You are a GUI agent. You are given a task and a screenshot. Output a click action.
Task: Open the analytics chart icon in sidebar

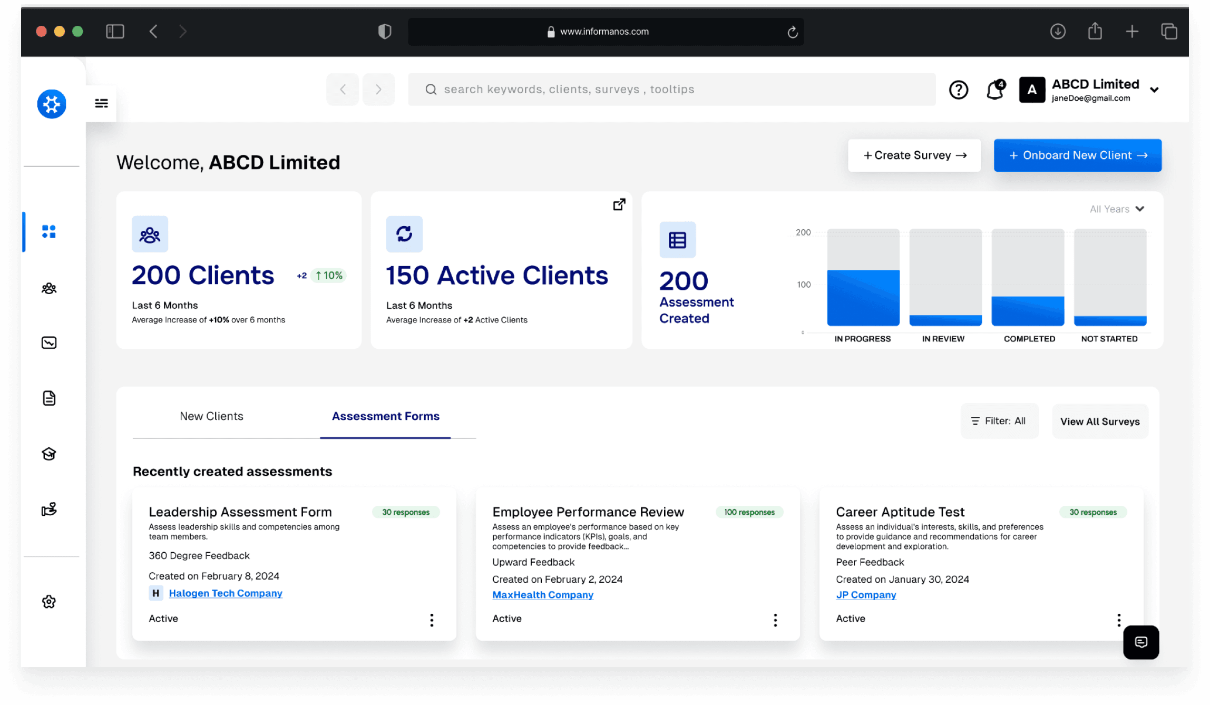(x=49, y=343)
